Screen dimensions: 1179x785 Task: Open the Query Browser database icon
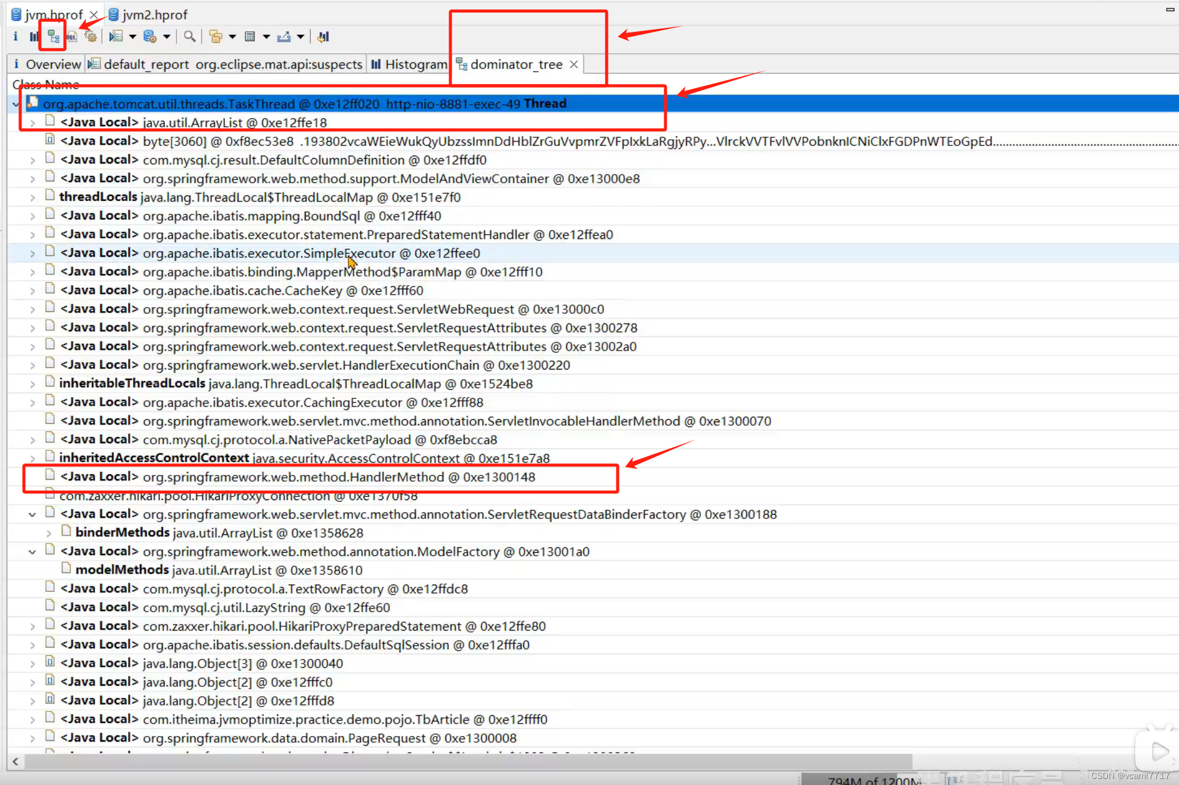click(150, 37)
